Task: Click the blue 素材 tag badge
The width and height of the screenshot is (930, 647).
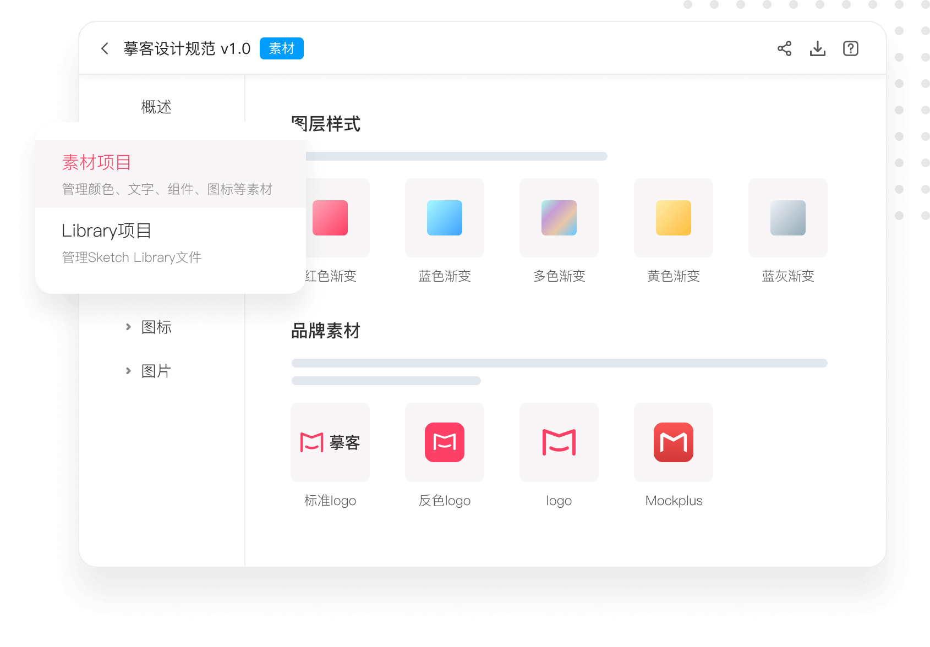Action: (x=281, y=48)
